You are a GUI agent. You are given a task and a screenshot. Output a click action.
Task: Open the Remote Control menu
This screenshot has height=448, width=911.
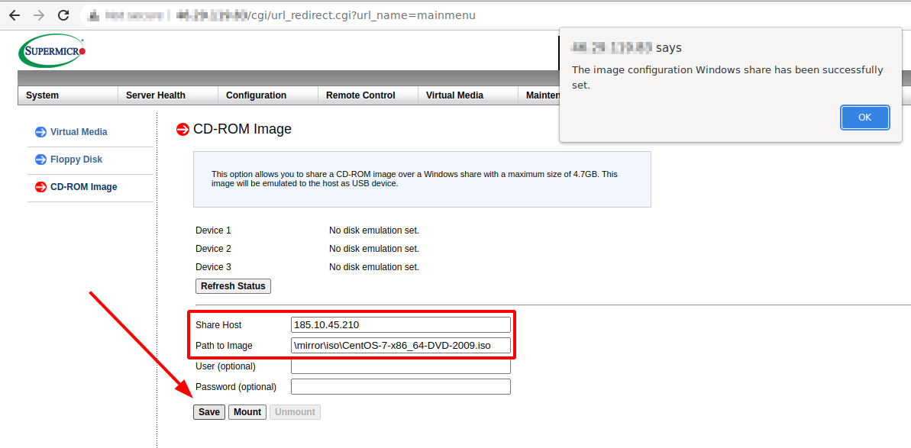pyautogui.click(x=360, y=95)
